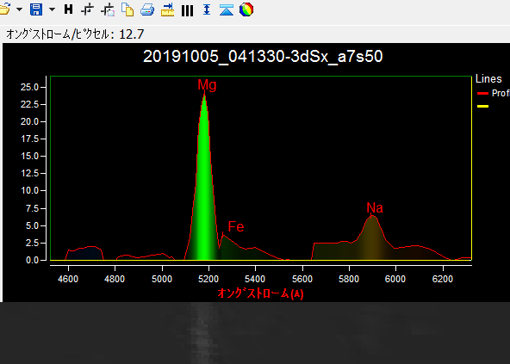Screen dimensions: 510x364
Task: Click the 5200 tick on x-axis
Action: (x=208, y=279)
